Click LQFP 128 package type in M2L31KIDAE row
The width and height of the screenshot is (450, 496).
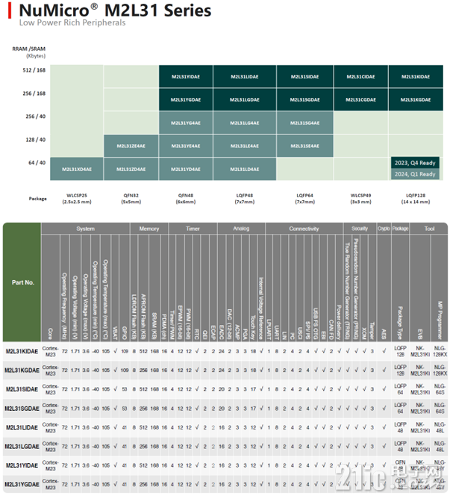click(x=401, y=351)
